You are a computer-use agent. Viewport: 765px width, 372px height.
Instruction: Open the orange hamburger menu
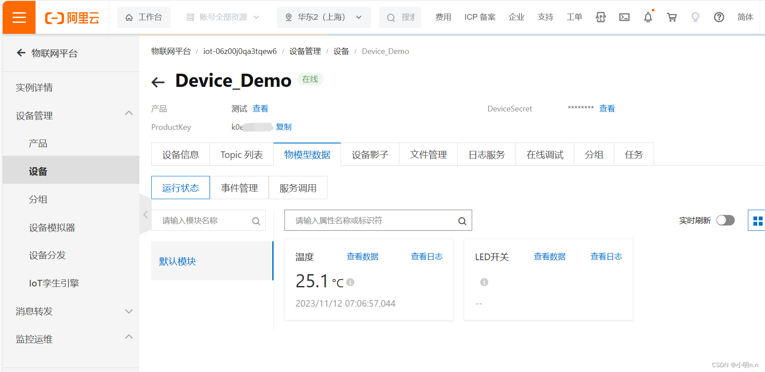pos(19,17)
